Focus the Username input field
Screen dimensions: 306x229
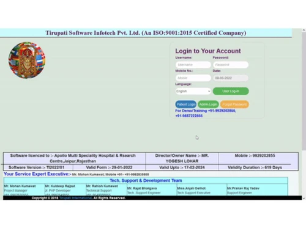193,65
